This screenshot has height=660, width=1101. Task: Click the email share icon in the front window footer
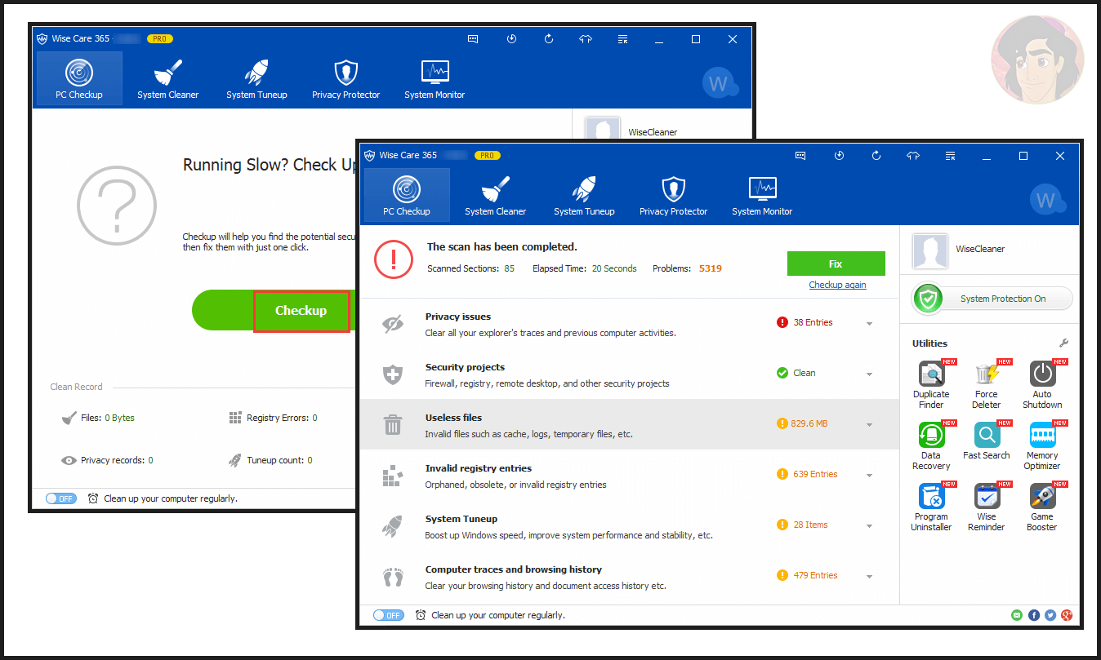click(x=1017, y=615)
